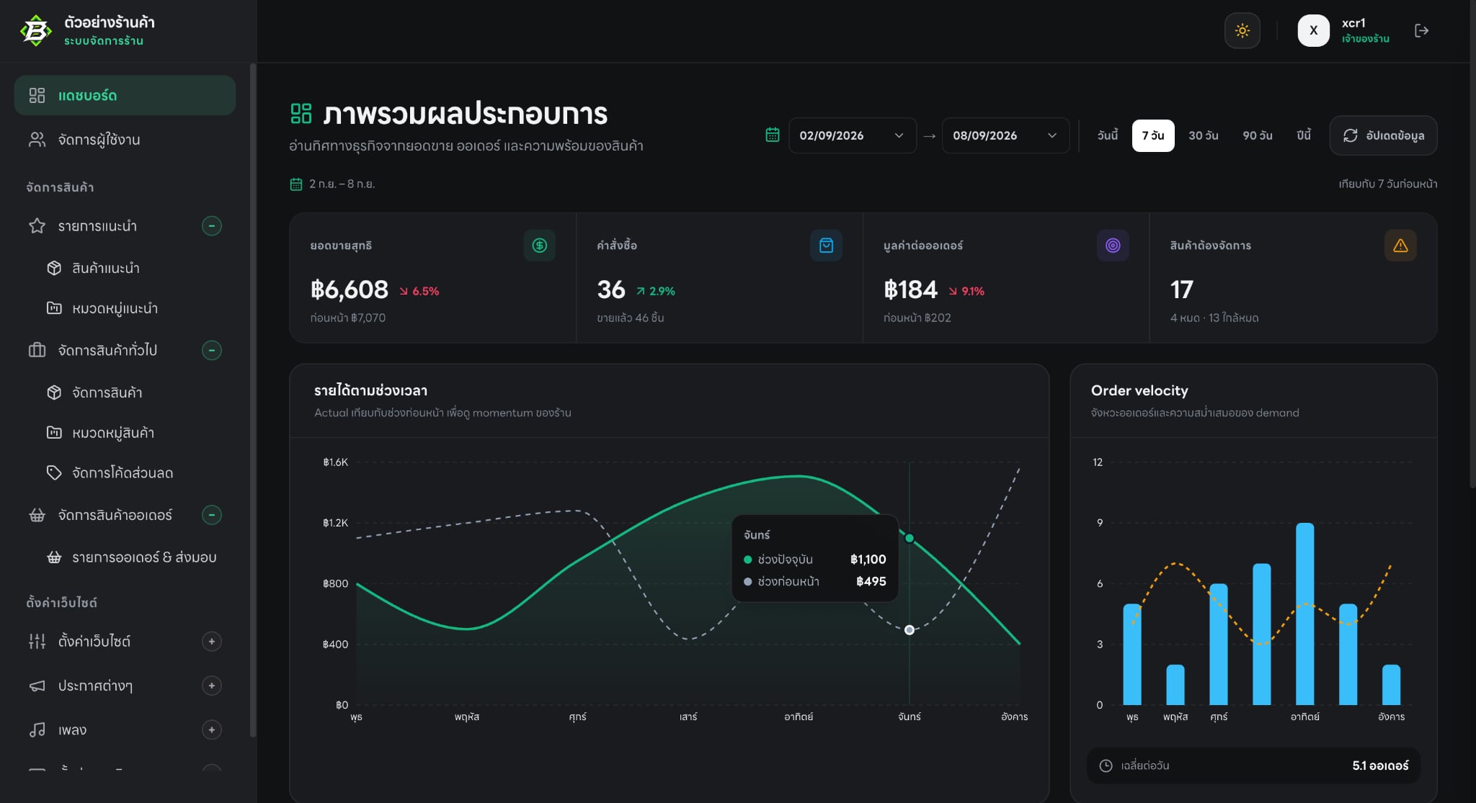The width and height of the screenshot is (1476, 803).
Task: Expand the เพลง section with plus button
Action: coord(211,730)
